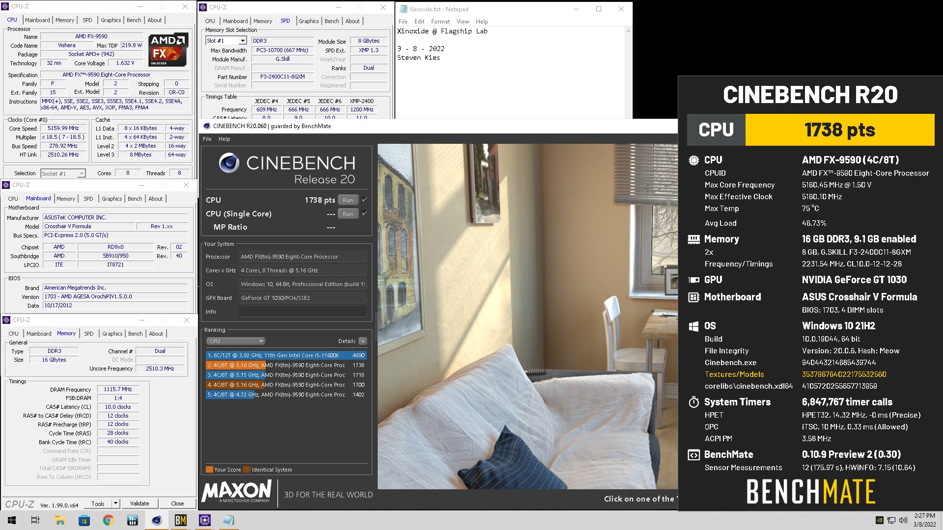Open the CPU-Z Tools dropdown arrow

(x=116, y=503)
